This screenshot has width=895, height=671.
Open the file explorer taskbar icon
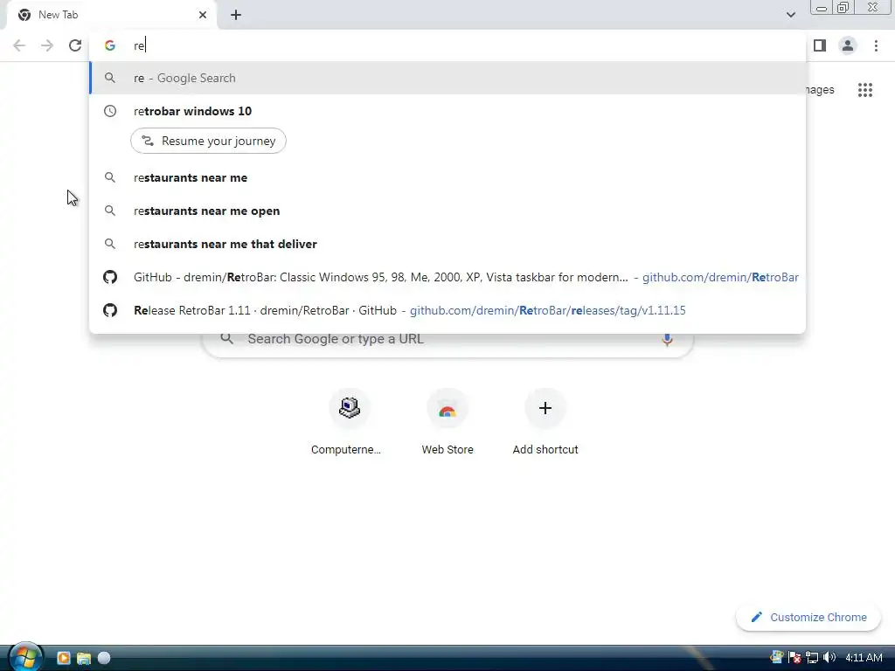(x=84, y=658)
